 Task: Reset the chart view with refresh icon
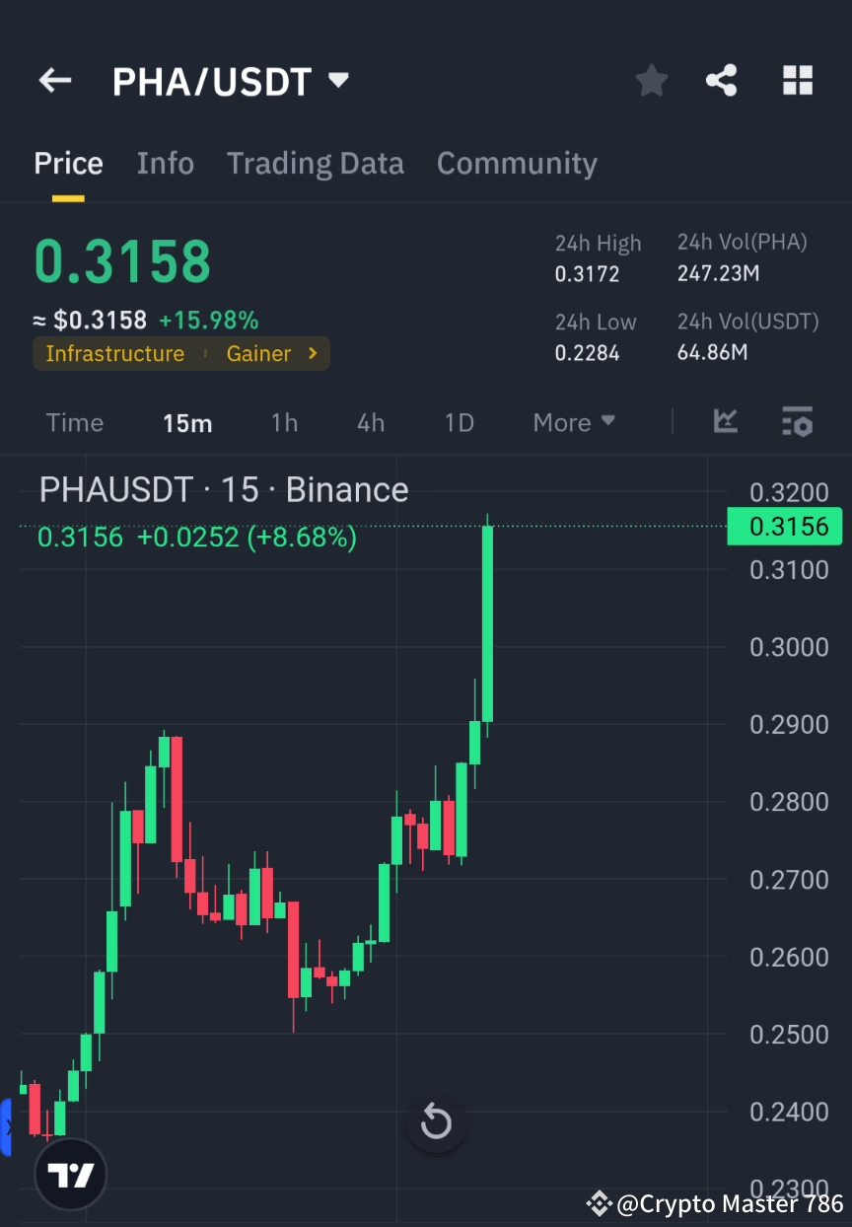[x=436, y=1121]
